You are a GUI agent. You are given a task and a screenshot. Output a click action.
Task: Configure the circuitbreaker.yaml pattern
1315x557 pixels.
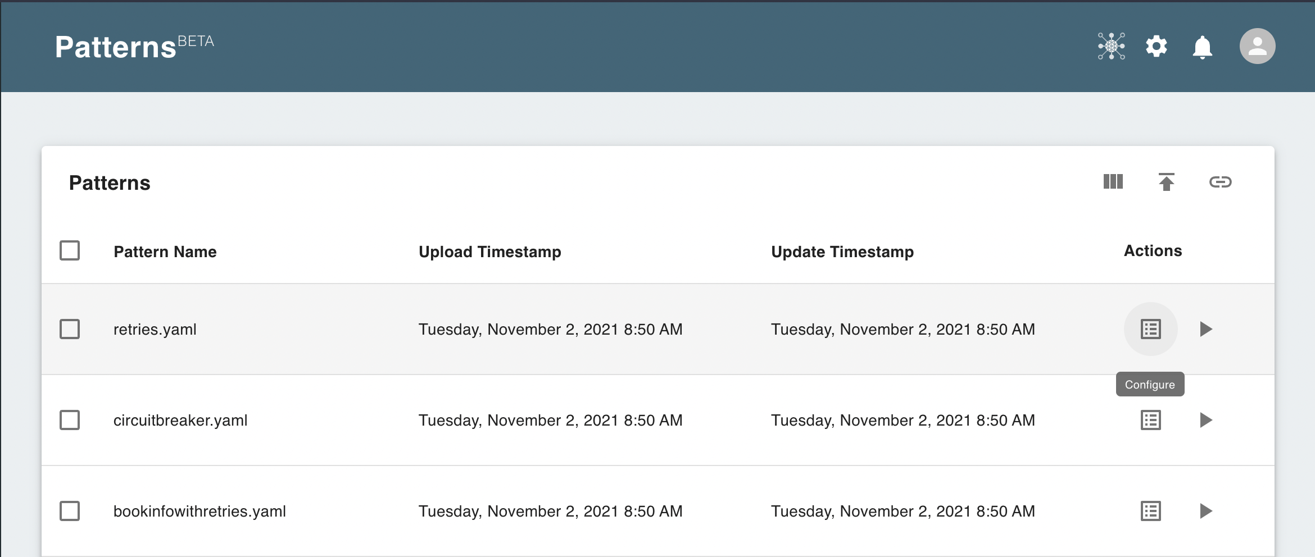(x=1150, y=420)
